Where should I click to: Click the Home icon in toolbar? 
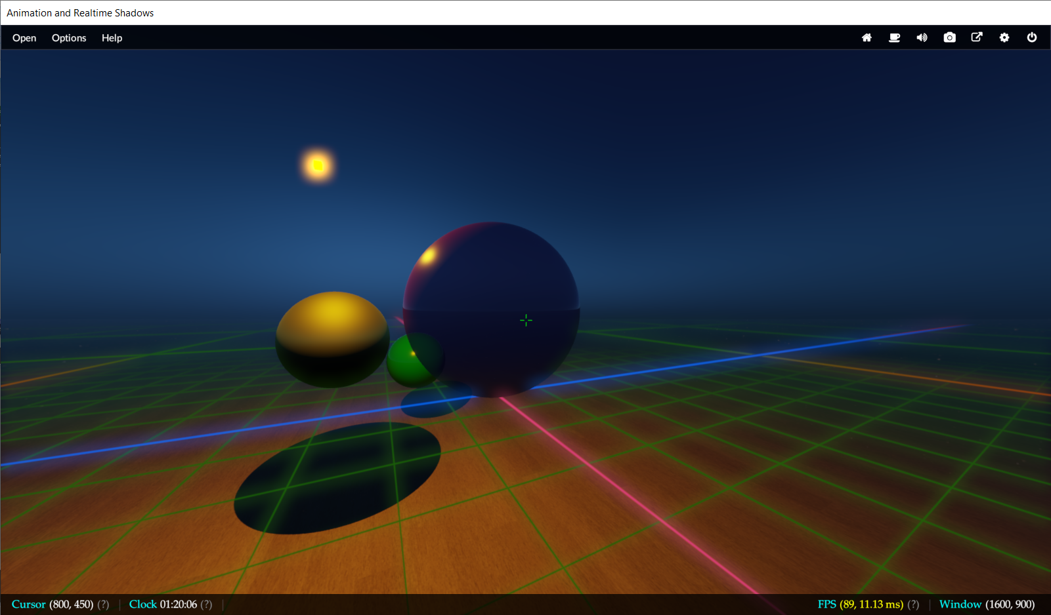coord(867,38)
